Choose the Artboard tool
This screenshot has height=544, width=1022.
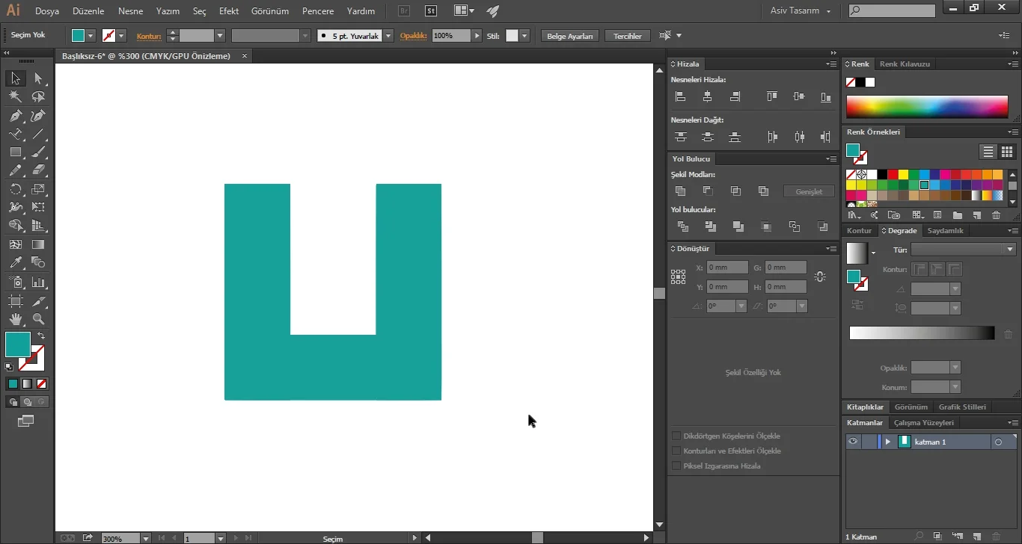click(x=15, y=300)
